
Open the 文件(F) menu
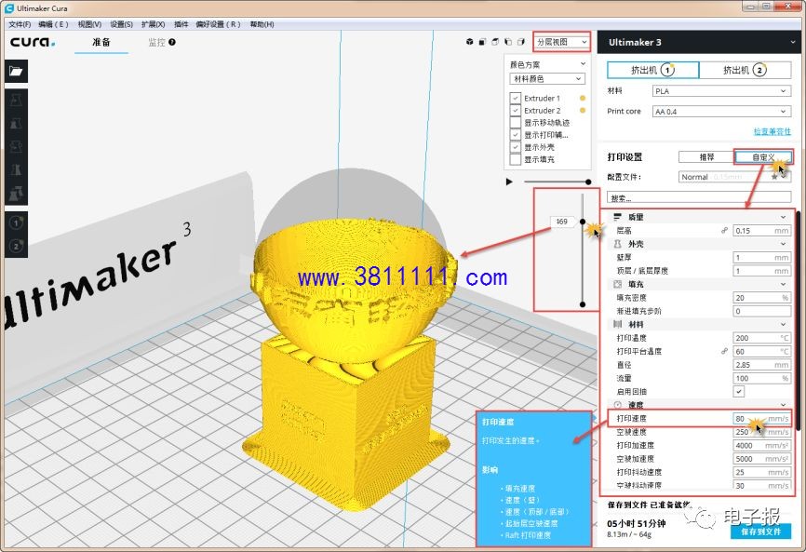pos(20,24)
